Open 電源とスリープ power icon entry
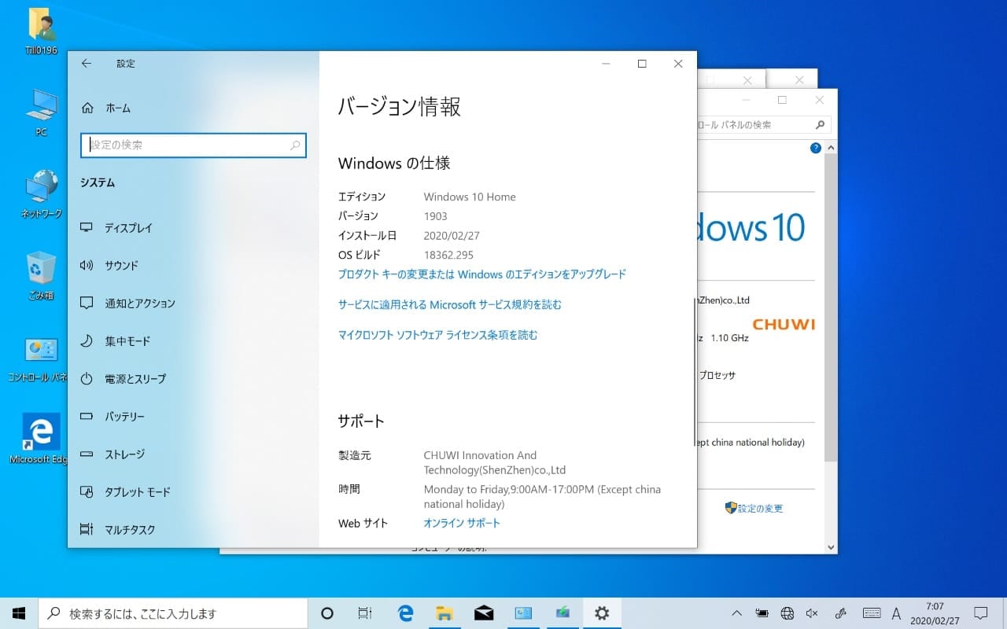The width and height of the screenshot is (1007, 629). coord(87,379)
